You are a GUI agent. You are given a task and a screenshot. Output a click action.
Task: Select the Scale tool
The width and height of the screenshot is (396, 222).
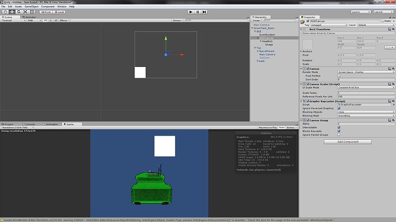(x=25, y=12)
